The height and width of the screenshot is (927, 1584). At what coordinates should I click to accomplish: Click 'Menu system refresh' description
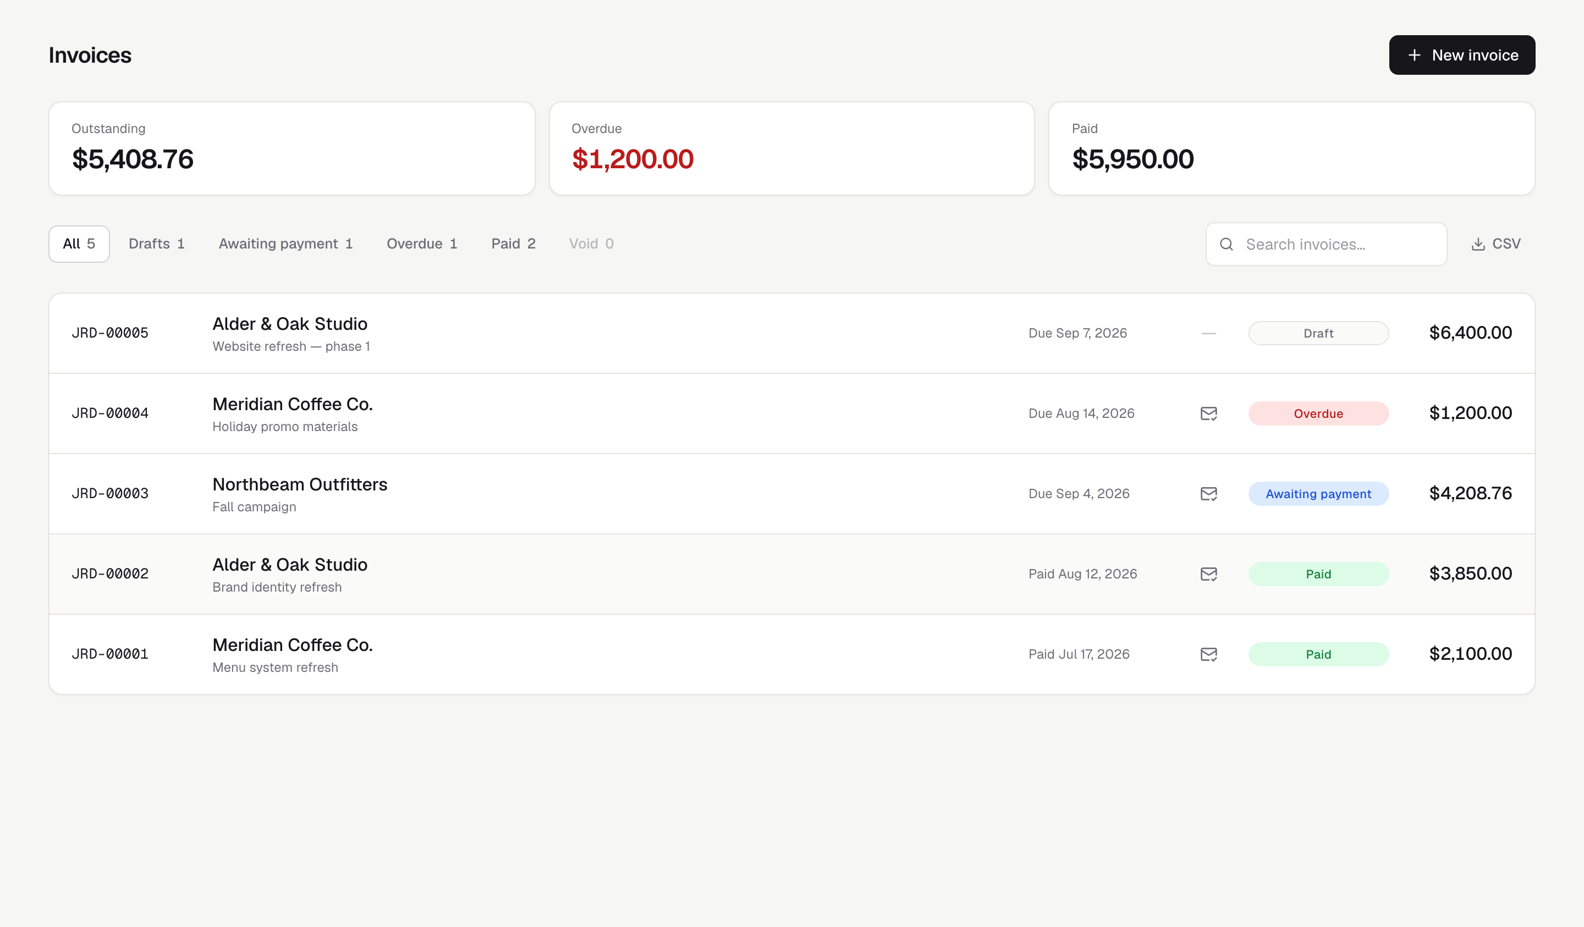(x=276, y=667)
